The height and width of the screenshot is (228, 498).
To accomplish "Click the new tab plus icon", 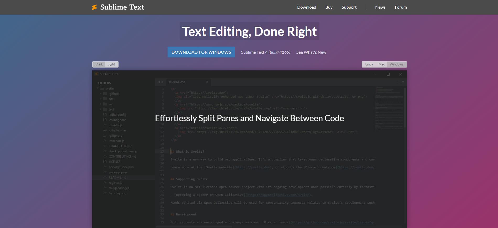I will click(398, 82).
